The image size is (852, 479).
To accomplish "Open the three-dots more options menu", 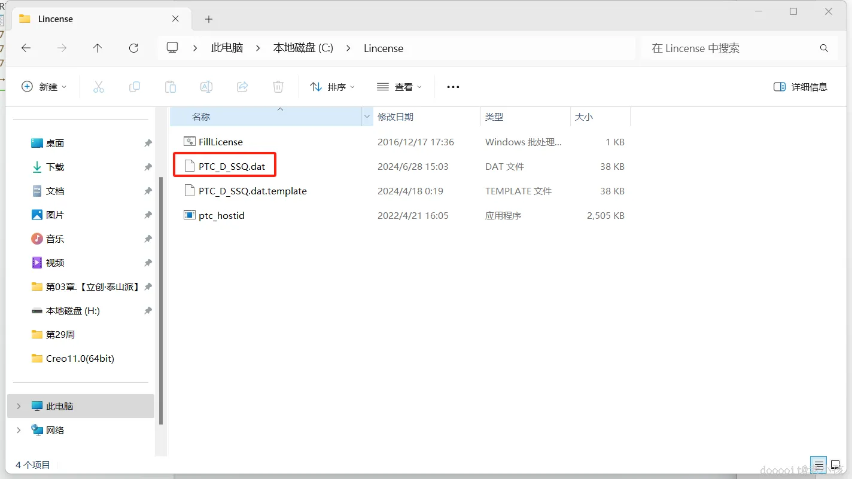I will [453, 87].
